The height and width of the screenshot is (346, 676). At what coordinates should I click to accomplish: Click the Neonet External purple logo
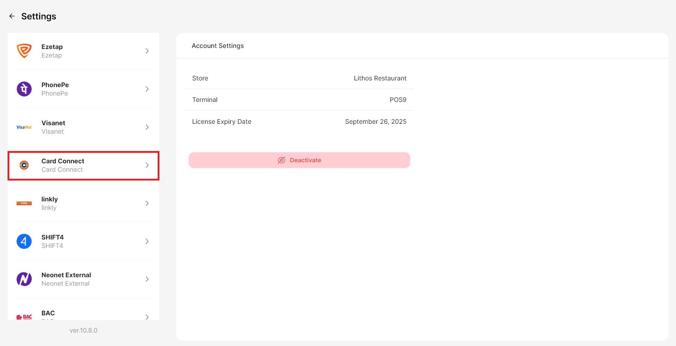point(24,279)
